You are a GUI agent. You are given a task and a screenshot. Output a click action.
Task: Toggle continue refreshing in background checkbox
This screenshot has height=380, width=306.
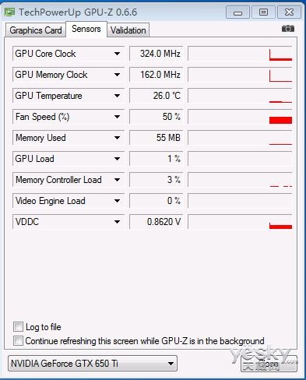(18, 341)
